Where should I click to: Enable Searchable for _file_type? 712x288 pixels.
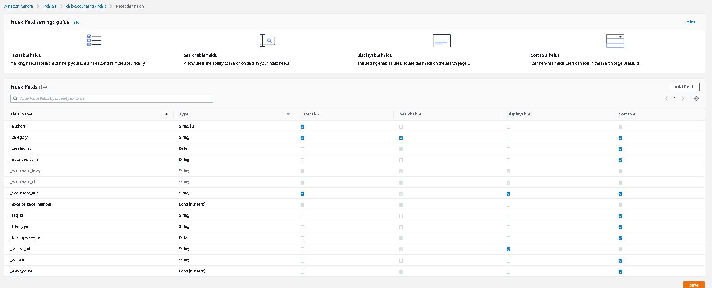401,227
